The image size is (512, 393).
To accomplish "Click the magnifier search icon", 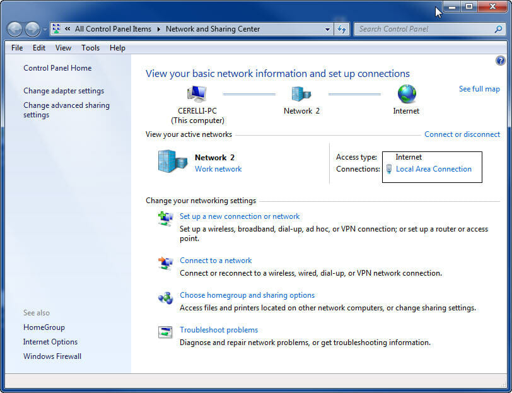I will (498, 29).
